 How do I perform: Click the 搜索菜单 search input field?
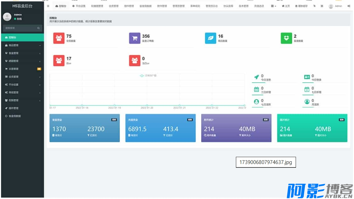click(19, 28)
